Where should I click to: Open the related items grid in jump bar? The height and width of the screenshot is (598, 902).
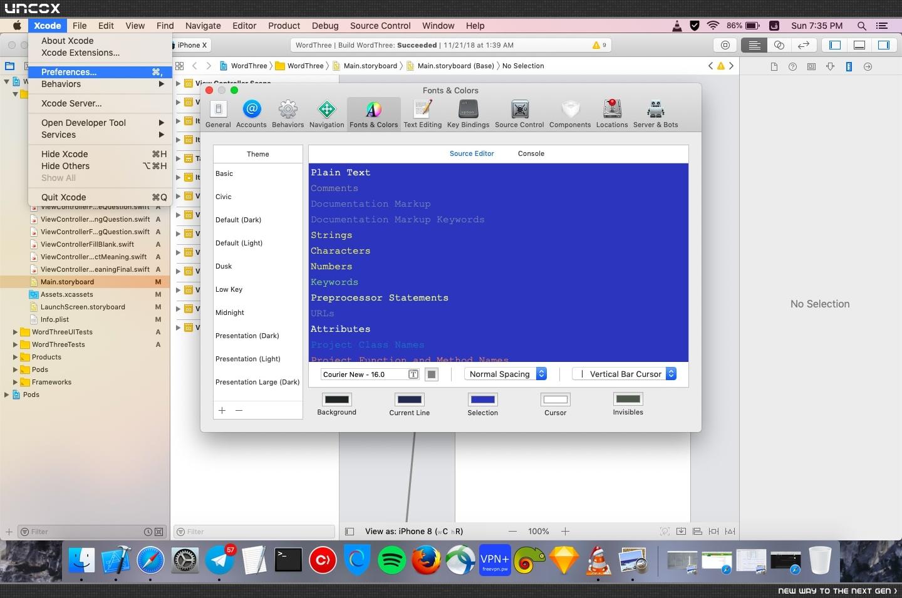click(x=179, y=66)
